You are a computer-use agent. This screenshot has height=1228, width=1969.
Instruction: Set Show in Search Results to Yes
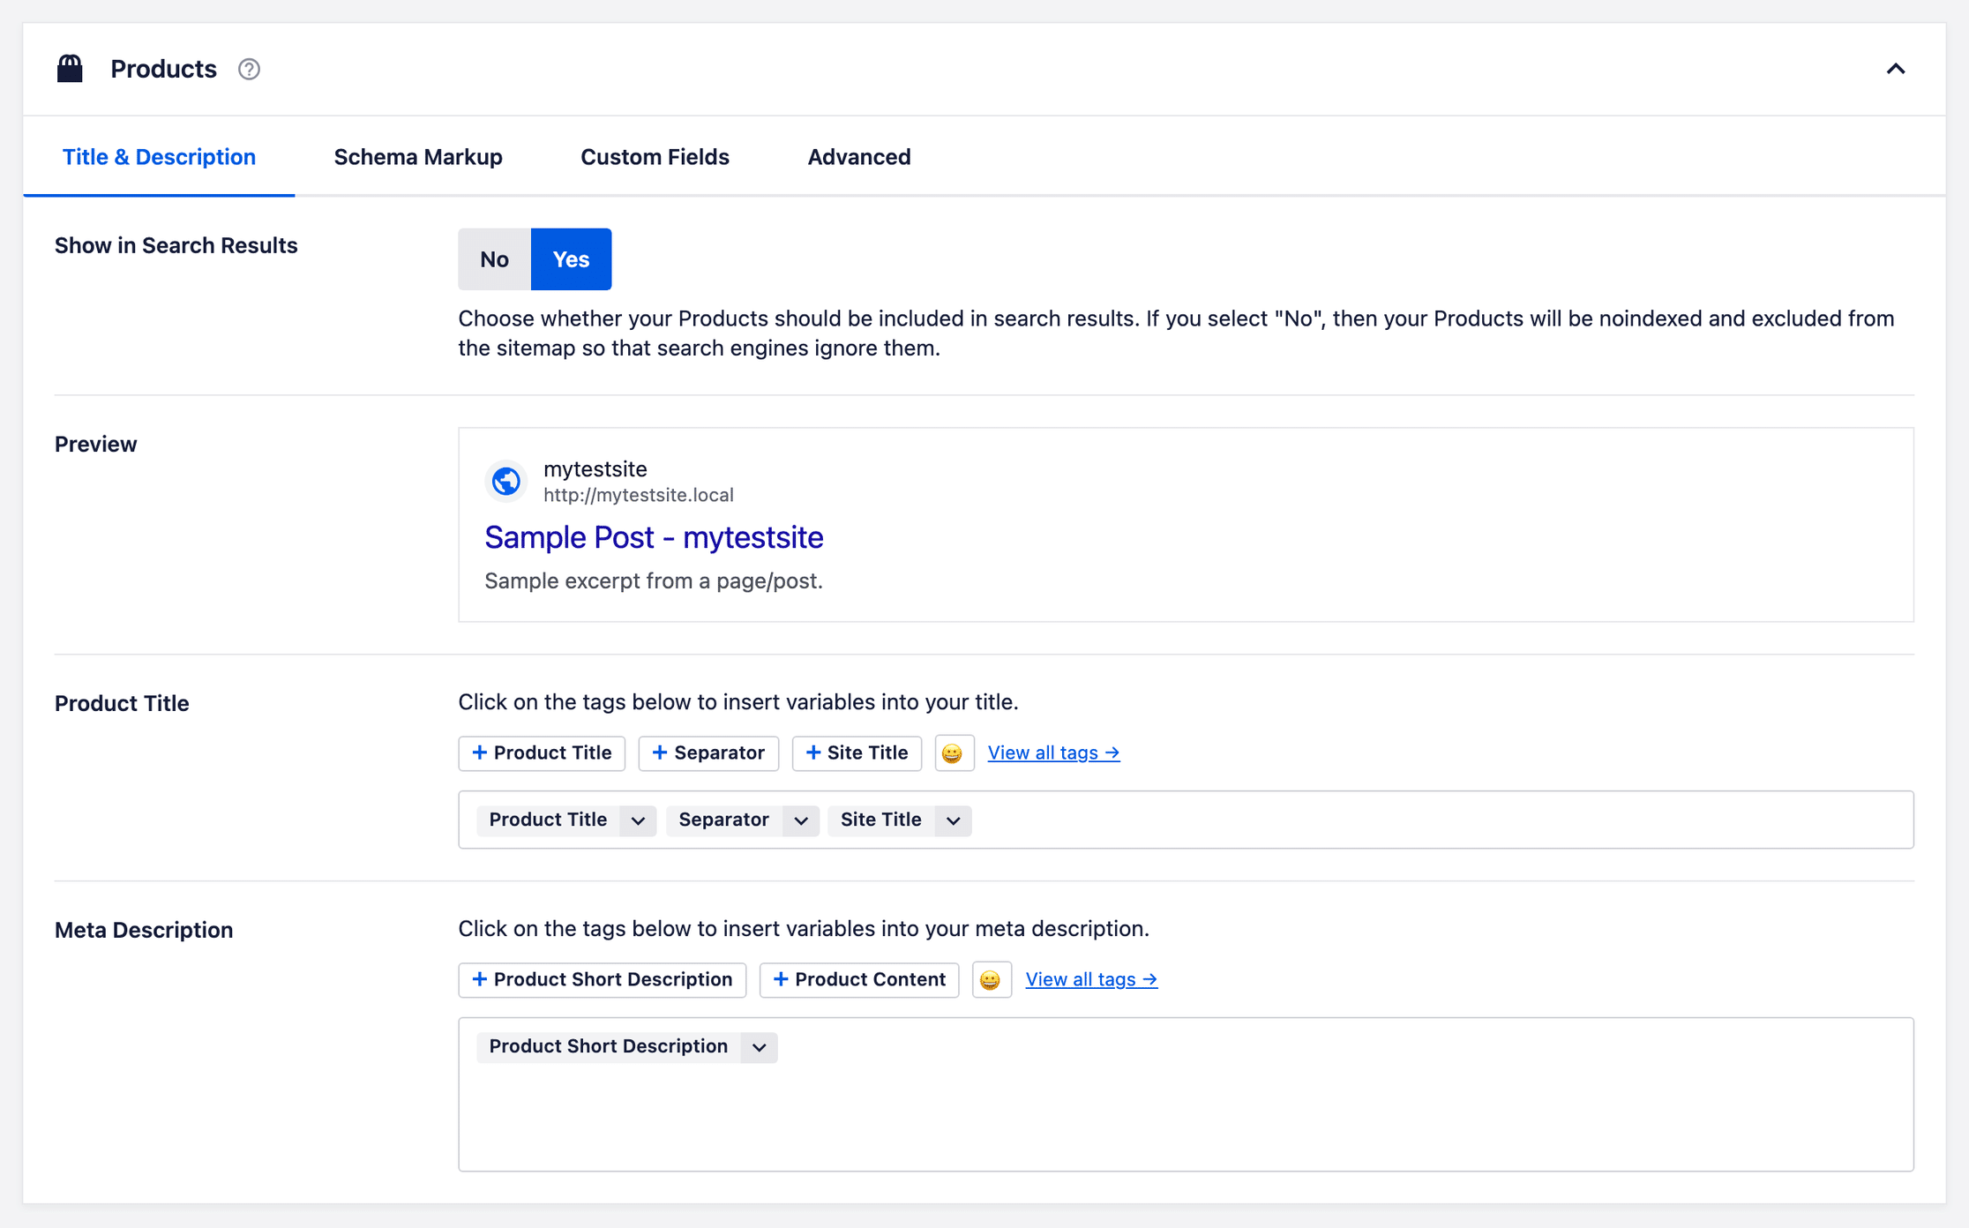point(571,259)
